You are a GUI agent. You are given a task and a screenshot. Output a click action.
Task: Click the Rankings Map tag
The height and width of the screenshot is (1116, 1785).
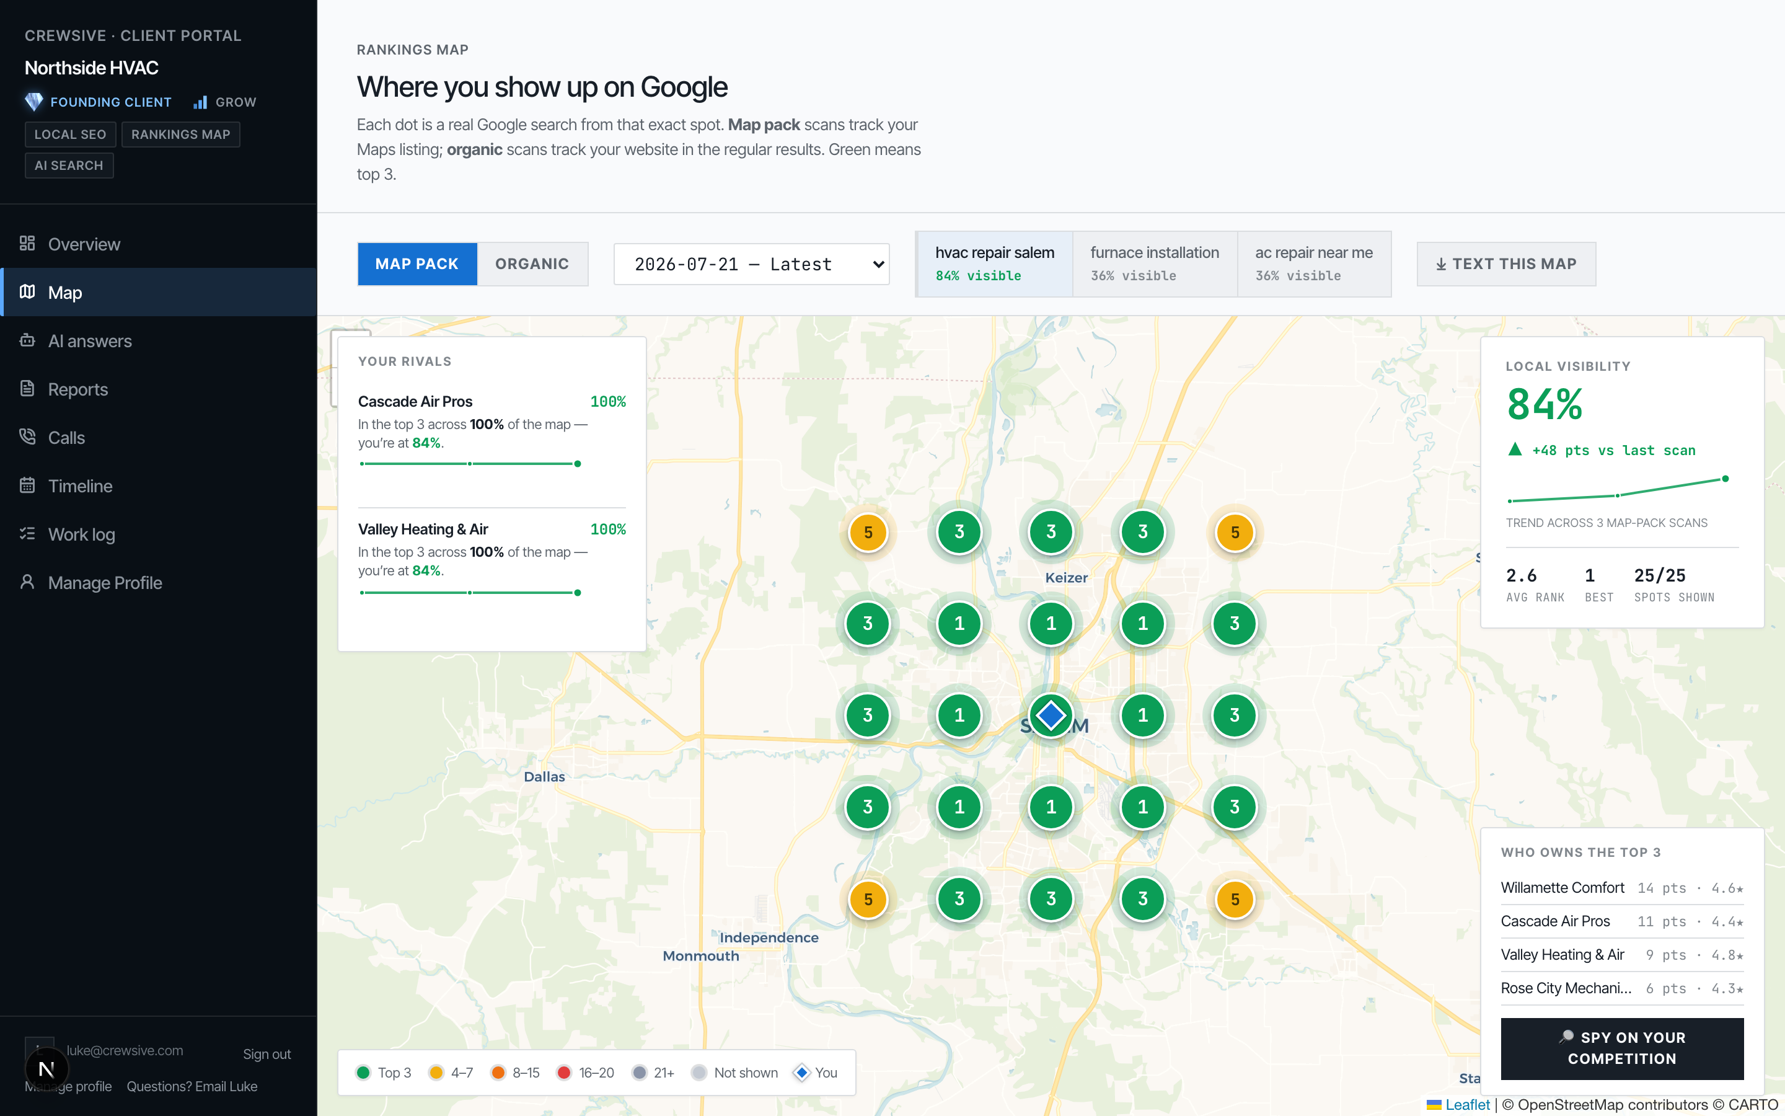tap(181, 135)
